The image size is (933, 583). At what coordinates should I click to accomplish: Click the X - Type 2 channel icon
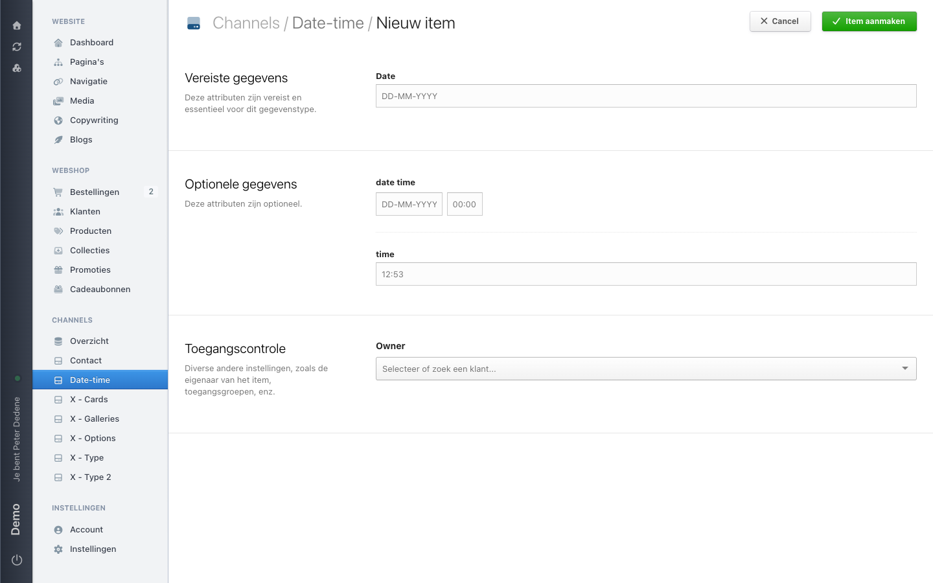click(x=58, y=477)
